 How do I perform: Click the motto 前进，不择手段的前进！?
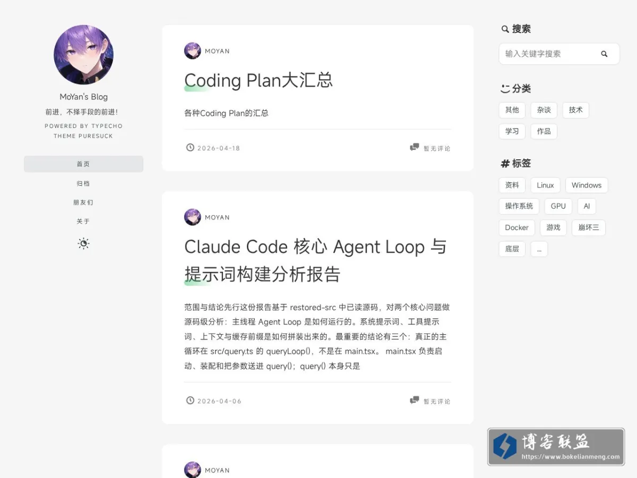[82, 112]
